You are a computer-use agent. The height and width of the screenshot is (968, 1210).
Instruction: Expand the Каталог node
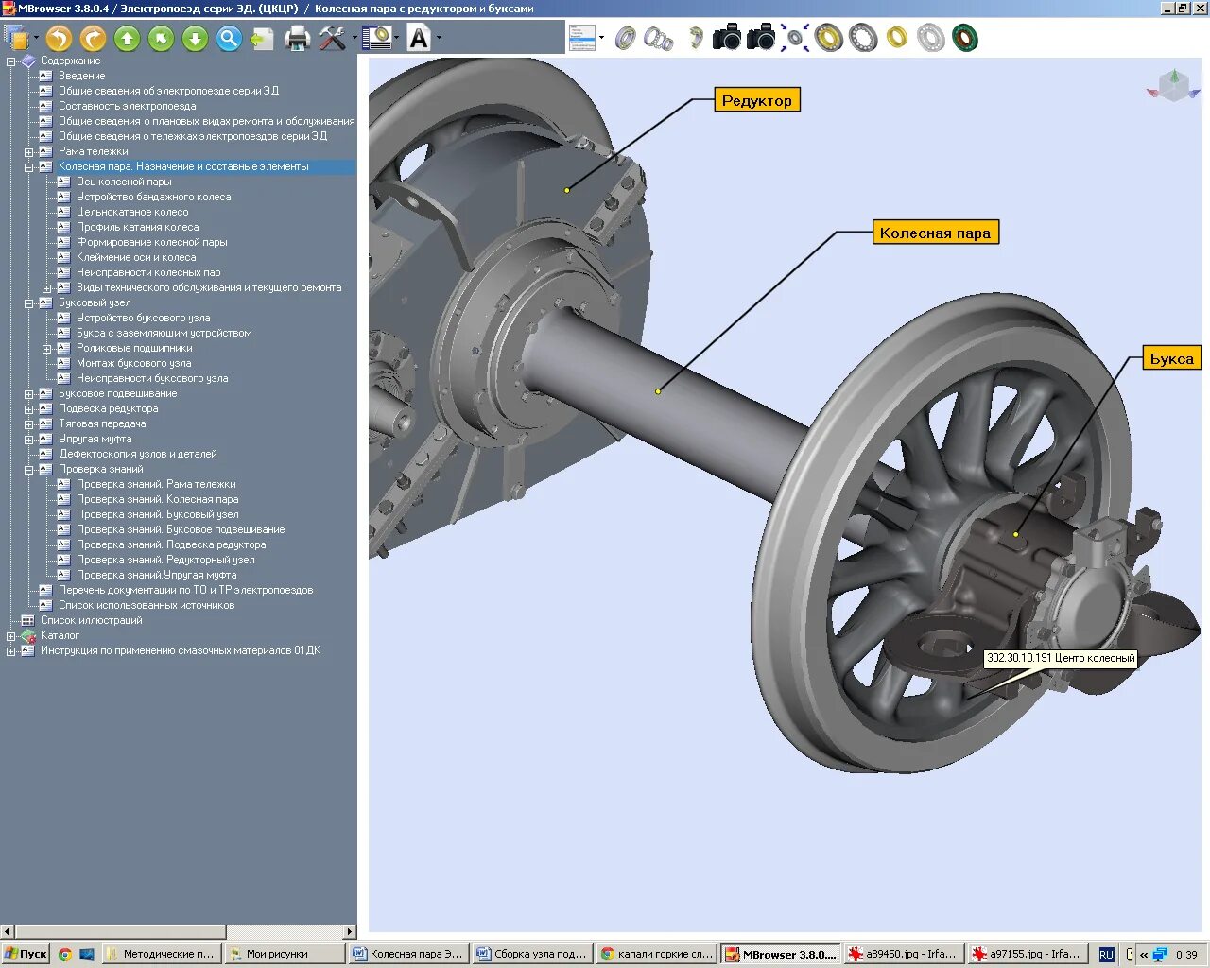pyautogui.click(x=11, y=636)
